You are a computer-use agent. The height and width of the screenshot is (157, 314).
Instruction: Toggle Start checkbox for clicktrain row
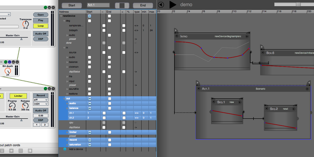point(89,67)
